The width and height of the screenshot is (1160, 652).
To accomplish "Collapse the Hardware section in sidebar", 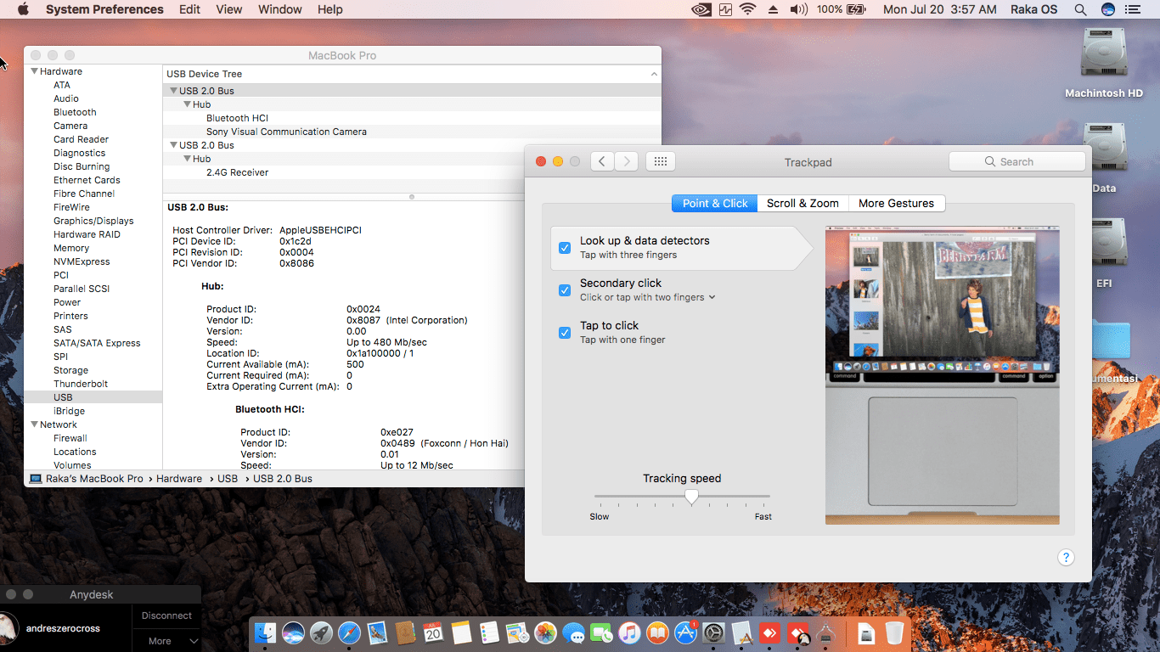I will [34, 71].
